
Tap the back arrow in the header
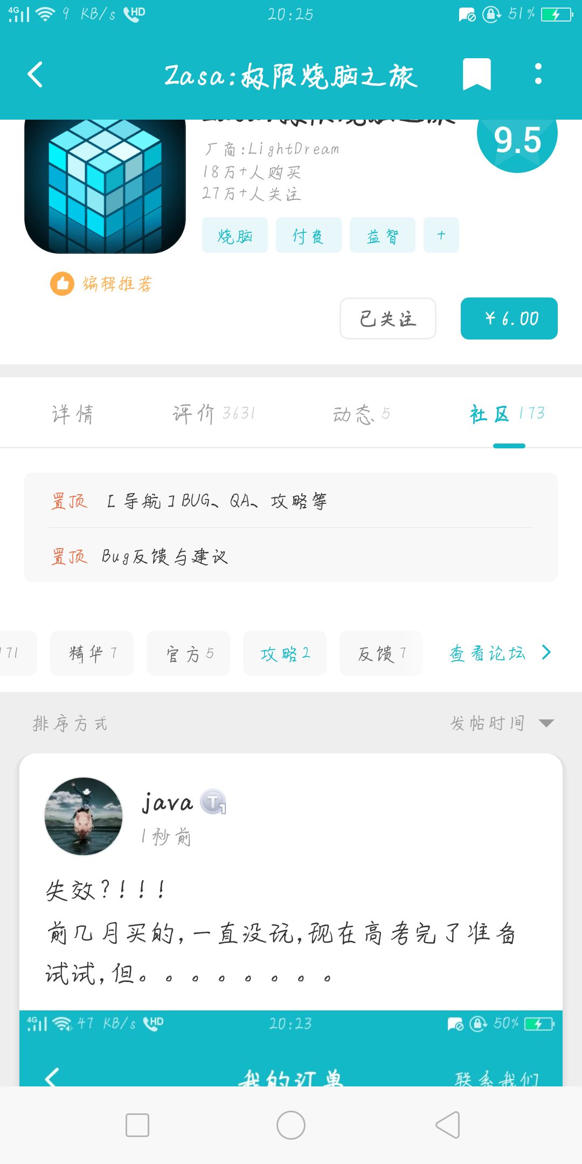click(36, 74)
